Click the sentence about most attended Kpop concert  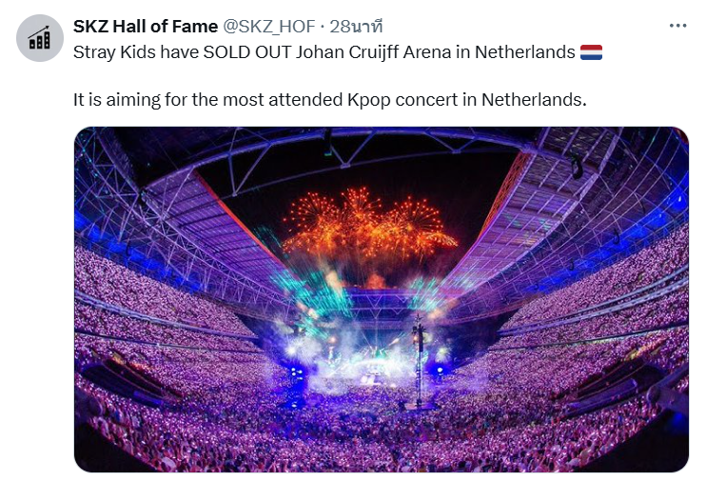(330, 100)
